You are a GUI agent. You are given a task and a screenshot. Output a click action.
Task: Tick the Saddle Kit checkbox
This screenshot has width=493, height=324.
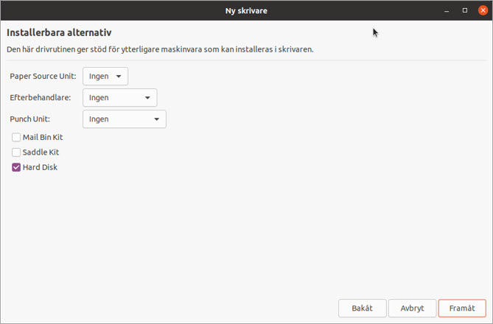16,152
